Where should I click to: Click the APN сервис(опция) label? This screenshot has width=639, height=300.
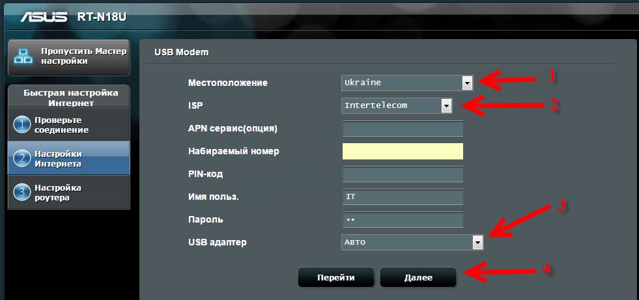click(x=233, y=129)
